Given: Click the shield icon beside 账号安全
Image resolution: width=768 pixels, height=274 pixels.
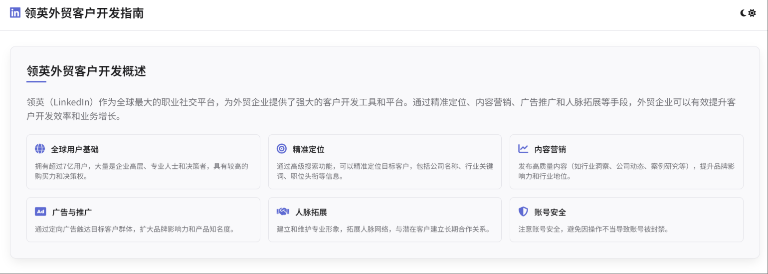Looking at the screenshot, I should click(523, 212).
